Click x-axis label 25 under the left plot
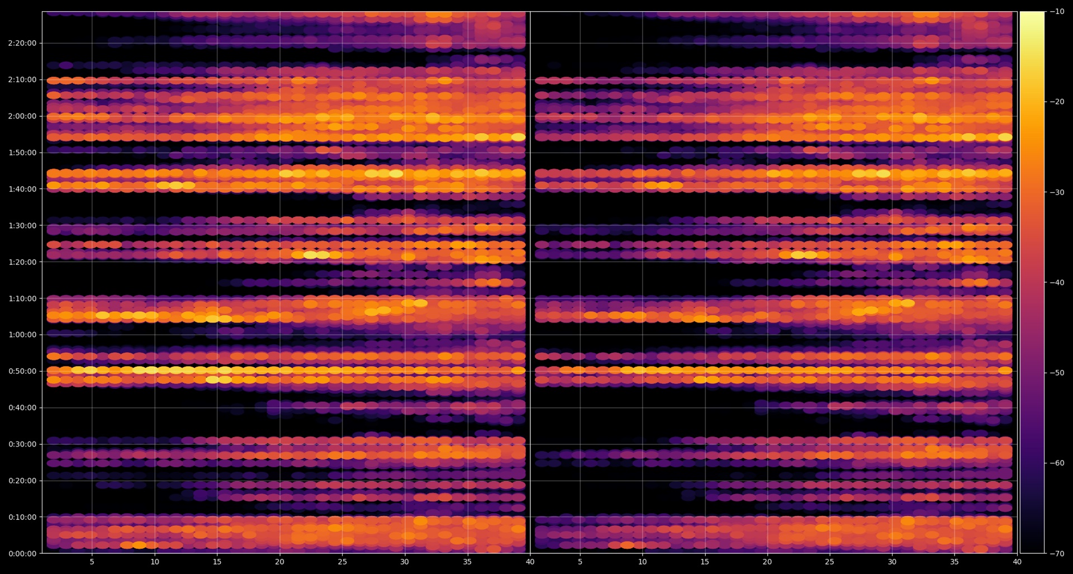Image resolution: width=1073 pixels, height=574 pixels. [x=343, y=562]
